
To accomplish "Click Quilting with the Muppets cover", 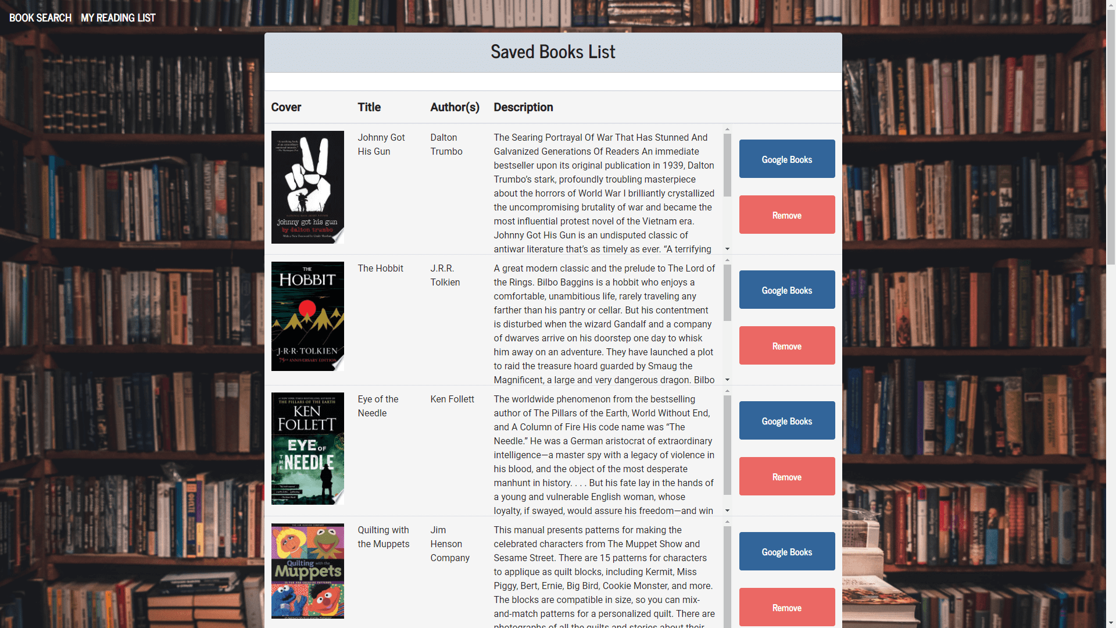I will click(307, 571).
